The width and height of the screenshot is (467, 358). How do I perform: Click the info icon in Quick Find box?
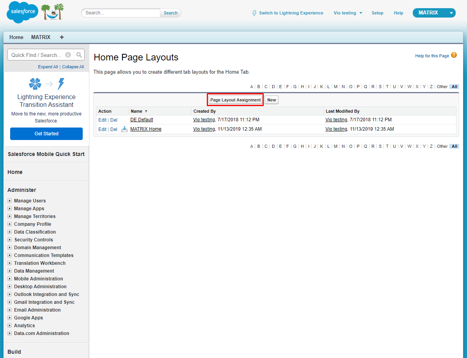(68, 55)
